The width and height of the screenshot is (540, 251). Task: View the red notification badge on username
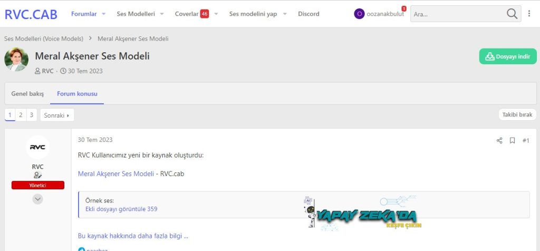click(403, 8)
